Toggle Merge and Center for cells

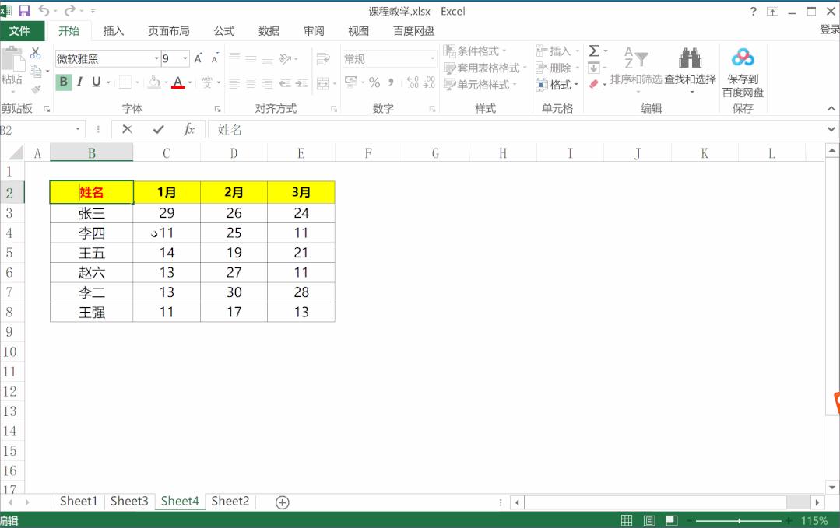[x=324, y=83]
